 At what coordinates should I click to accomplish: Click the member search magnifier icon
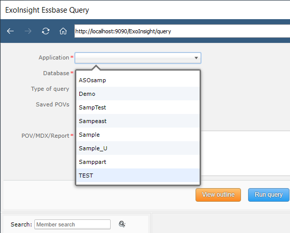click(x=122, y=224)
